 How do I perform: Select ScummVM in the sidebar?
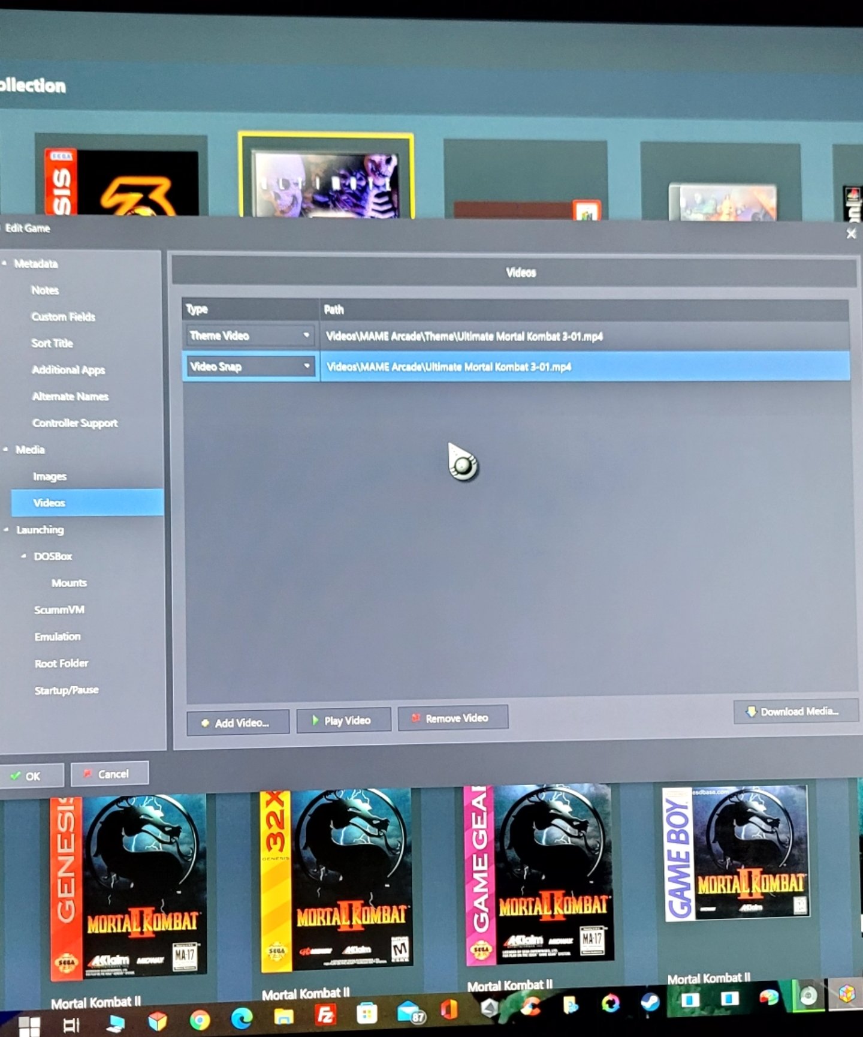(x=59, y=610)
